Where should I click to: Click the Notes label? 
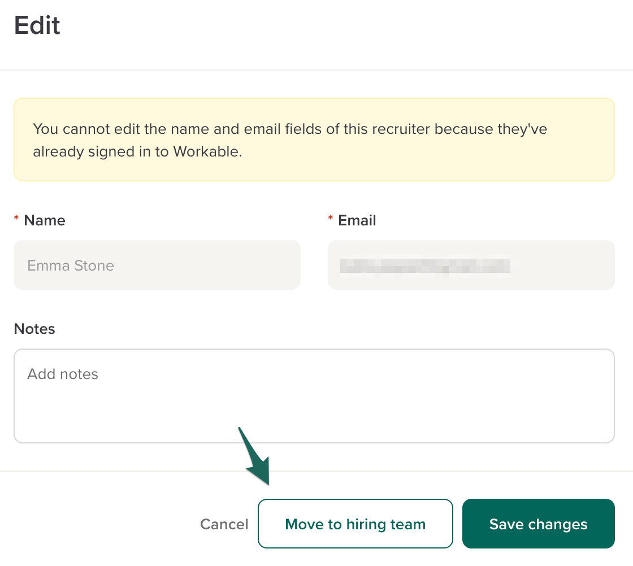point(34,329)
